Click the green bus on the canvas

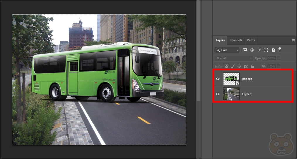point(98,72)
